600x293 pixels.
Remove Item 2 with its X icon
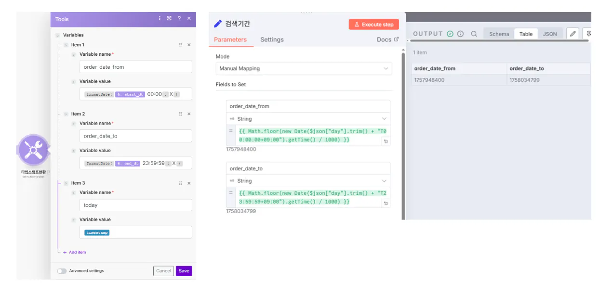click(x=189, y=114)
